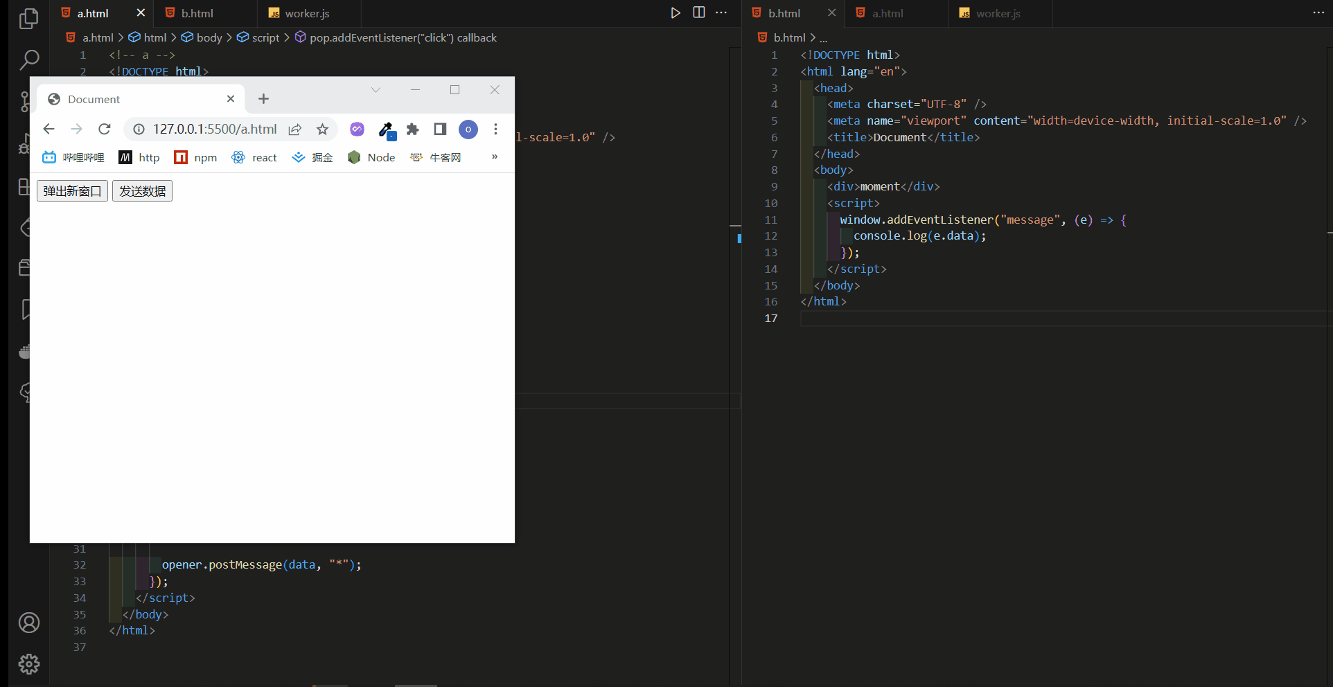Screen dimensions: 1333x687
Task: Select script element in left breadcrumb
Action: pos(258,37)
